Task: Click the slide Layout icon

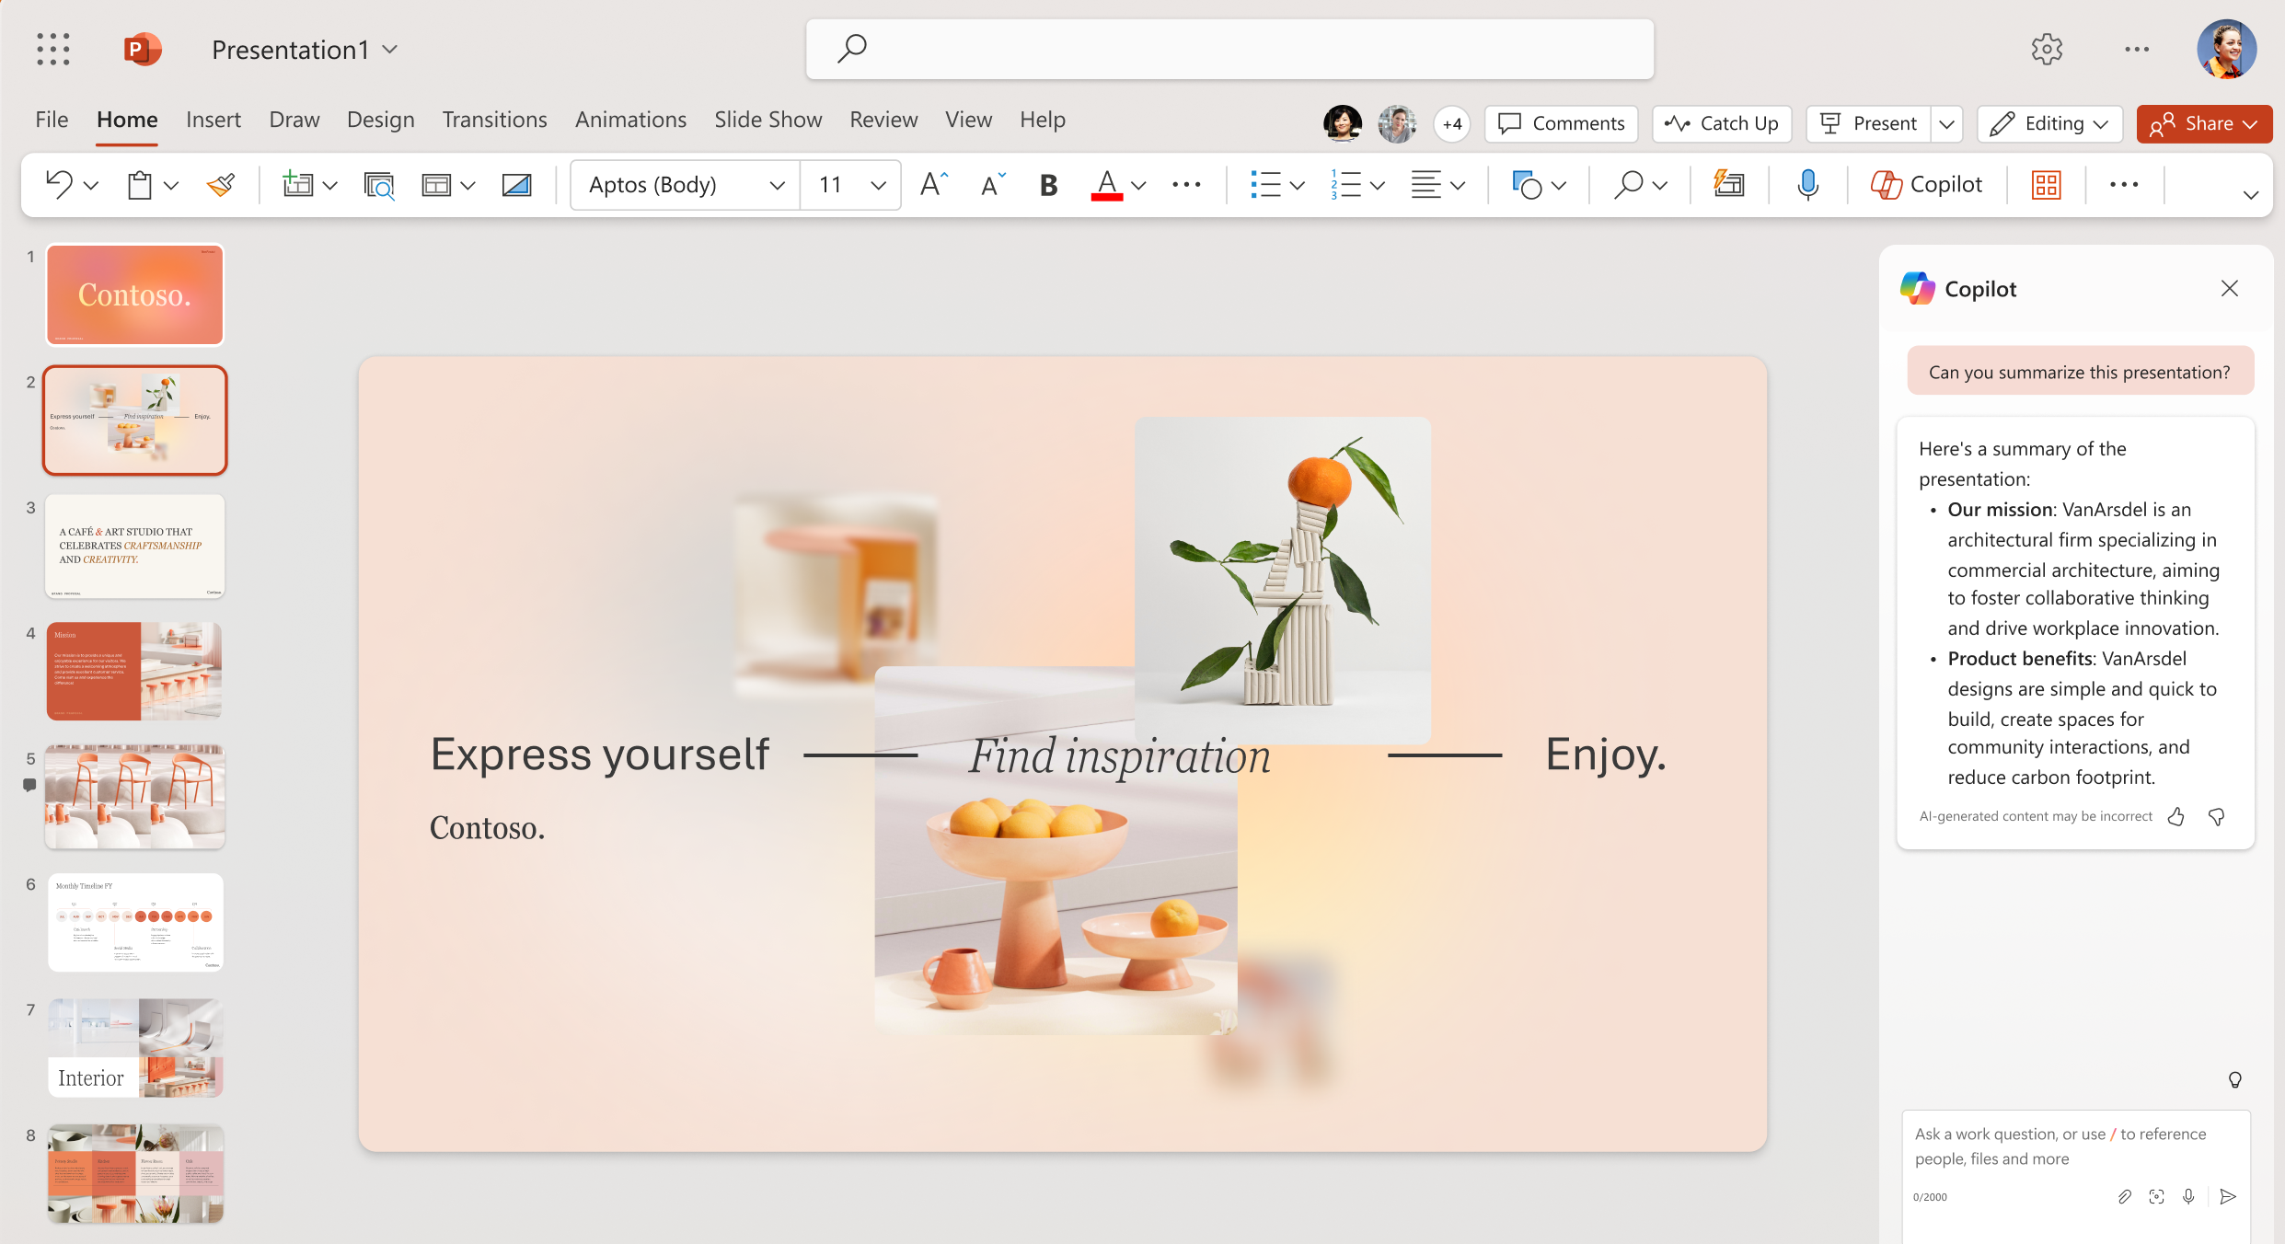Action: [435, 184]
